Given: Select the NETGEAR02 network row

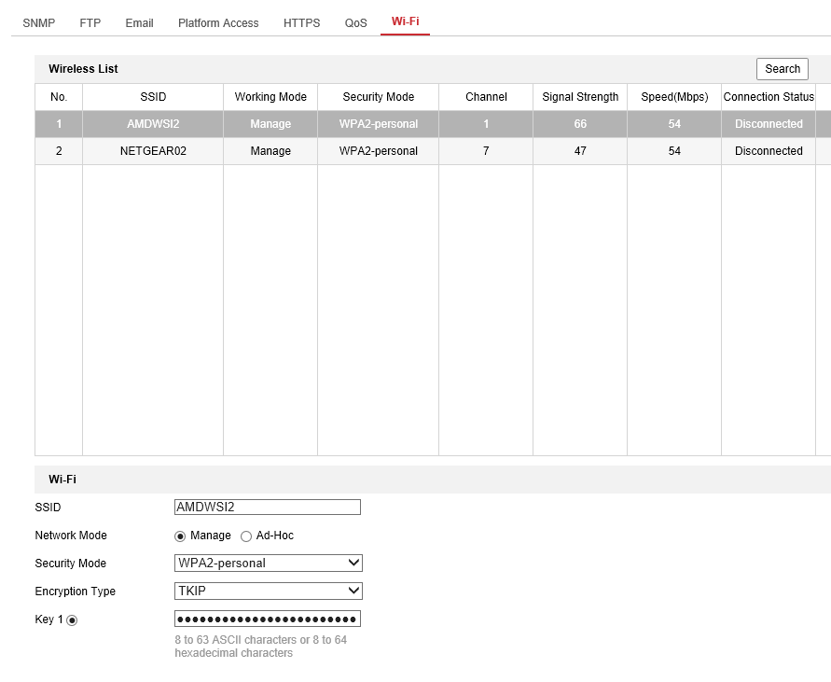Looking at the screenshot, I should (x=153, y=151).
